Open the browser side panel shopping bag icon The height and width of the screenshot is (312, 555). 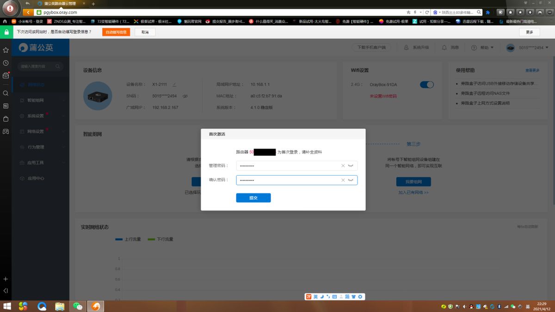(x=6, y=119)
